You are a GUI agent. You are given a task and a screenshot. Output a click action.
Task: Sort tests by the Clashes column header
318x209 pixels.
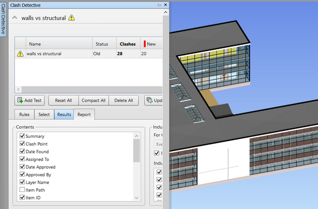[x=128, y=44]
